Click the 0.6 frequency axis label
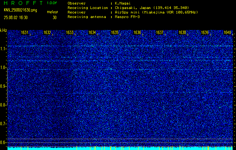This screenshot has height=150, width=236. [3, 142]
